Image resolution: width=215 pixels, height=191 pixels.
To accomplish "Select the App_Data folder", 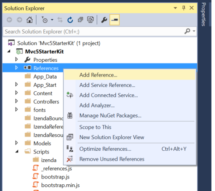I will click(45, 76).
